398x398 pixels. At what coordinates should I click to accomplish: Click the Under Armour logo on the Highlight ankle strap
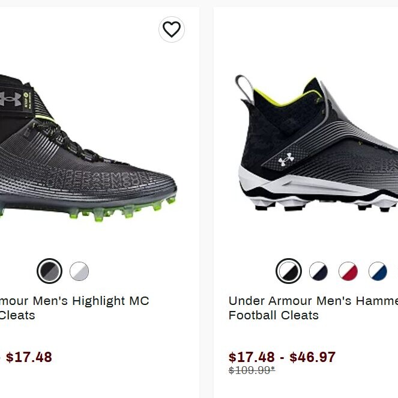pyautogui.click(x=11, y=98)
